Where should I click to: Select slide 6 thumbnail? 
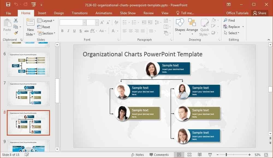[28, 65]
